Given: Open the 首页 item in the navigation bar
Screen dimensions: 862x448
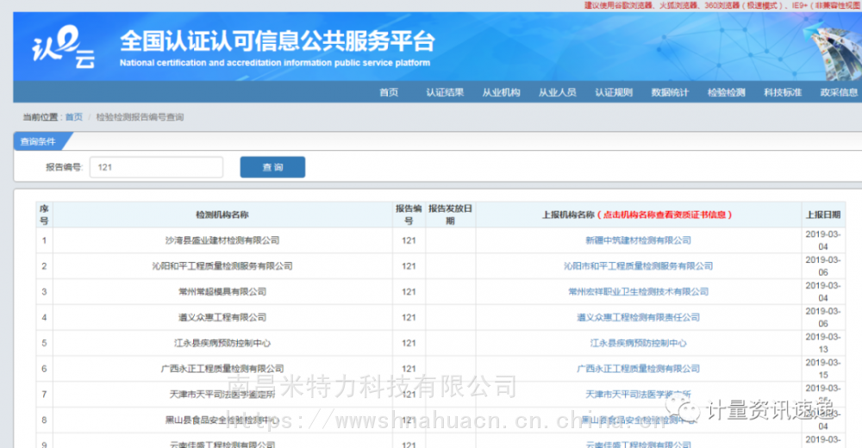Looking at the screenshot, I should (x=389, y=92).
